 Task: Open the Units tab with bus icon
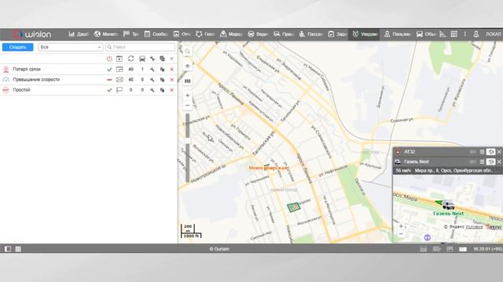pyautogui.click(x=425, y=34)
